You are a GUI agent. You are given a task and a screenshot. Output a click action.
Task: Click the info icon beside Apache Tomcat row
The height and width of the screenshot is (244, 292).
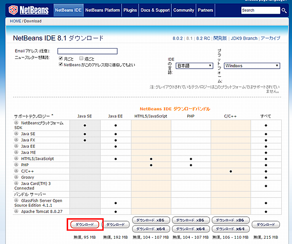17,211
